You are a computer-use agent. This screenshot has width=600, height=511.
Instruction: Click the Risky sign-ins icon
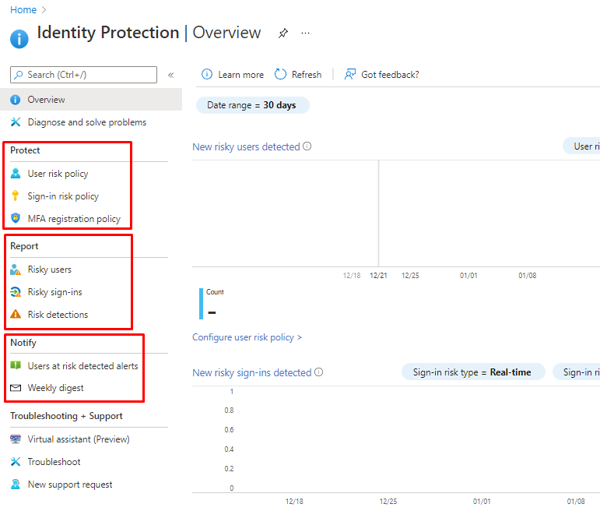click(x=16, y=292)
